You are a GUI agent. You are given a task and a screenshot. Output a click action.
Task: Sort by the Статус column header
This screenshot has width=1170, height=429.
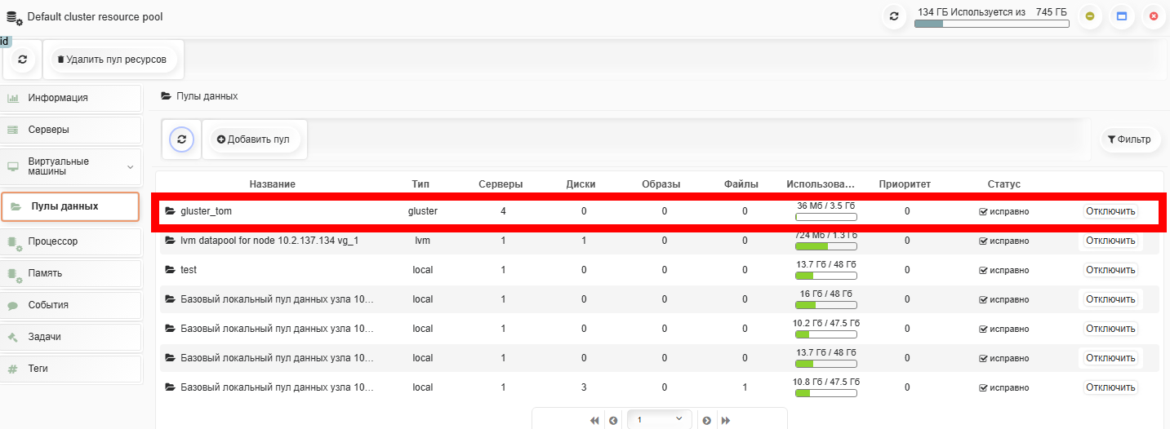pos(1003,184)
